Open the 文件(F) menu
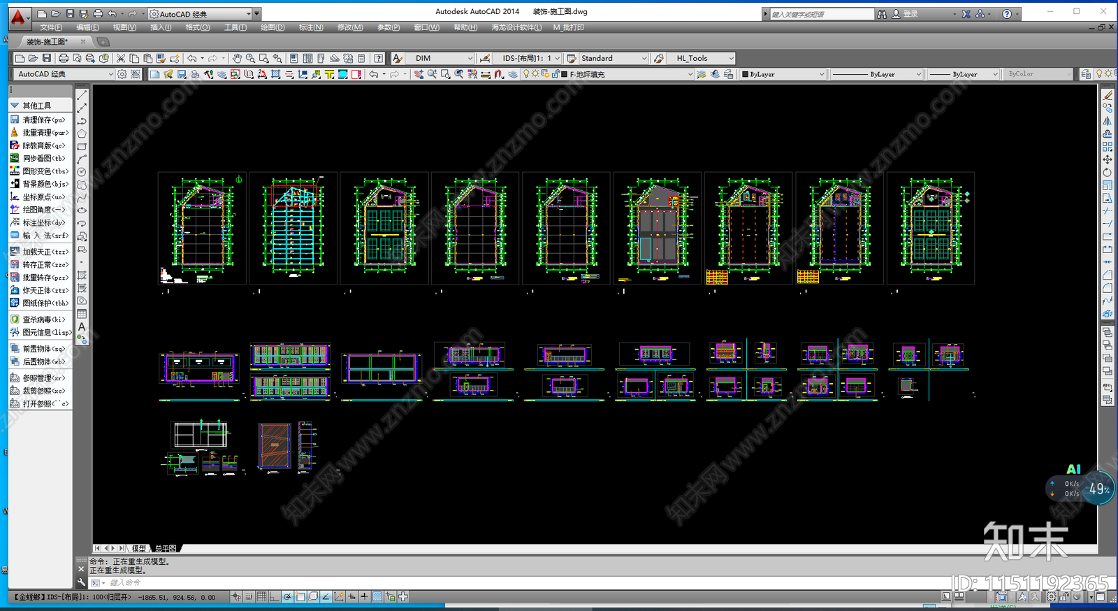This screenshot has height=611, width=1118. [x=51, y=27]
